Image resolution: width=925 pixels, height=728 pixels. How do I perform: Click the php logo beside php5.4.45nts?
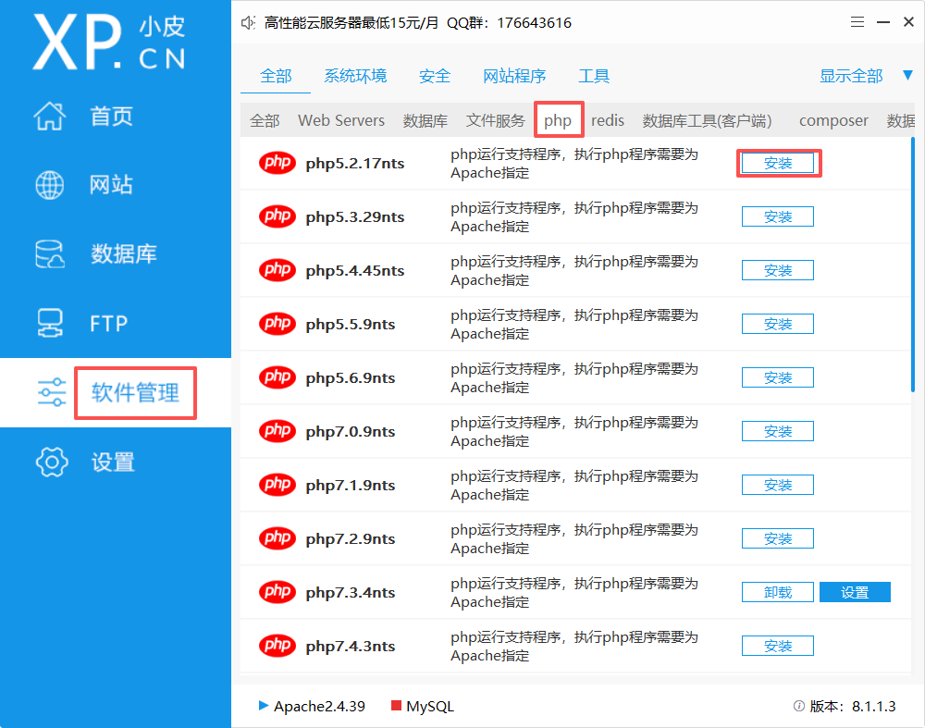pyautogui.click(x=277, y=270)
